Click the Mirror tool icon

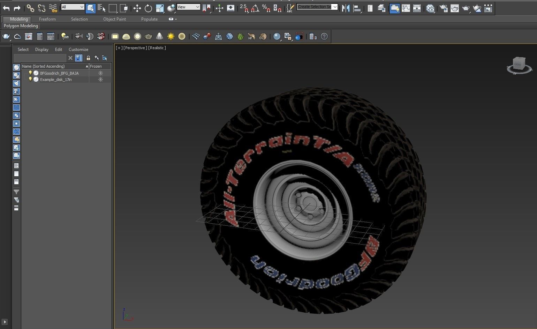click(x=346, y=8)
